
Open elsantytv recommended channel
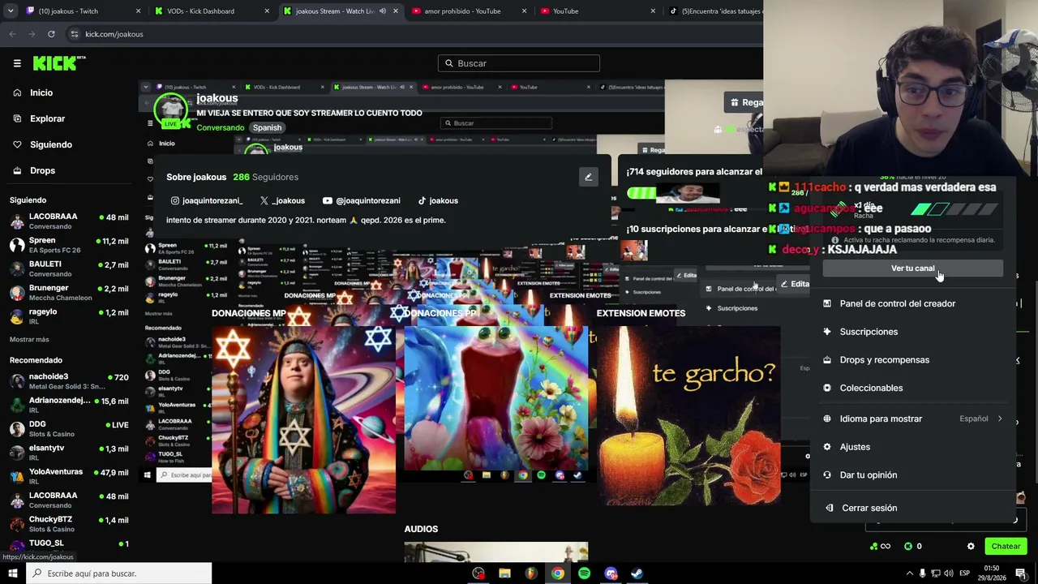(69, 452)
